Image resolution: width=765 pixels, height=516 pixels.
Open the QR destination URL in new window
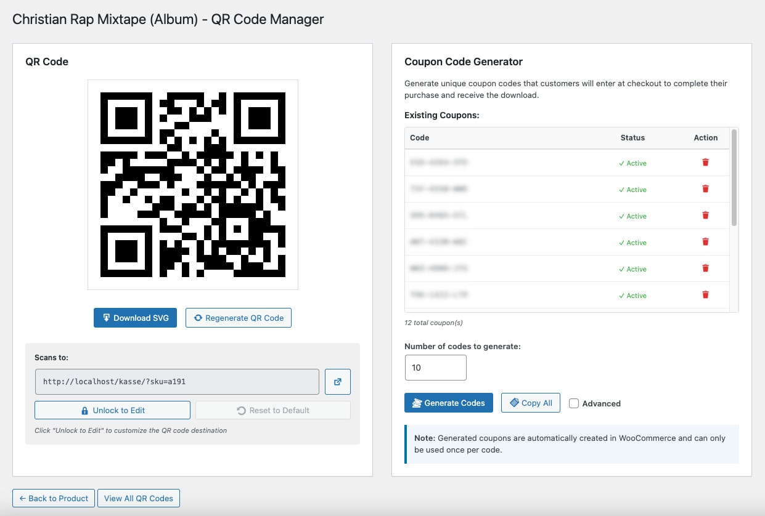point(337,382)
